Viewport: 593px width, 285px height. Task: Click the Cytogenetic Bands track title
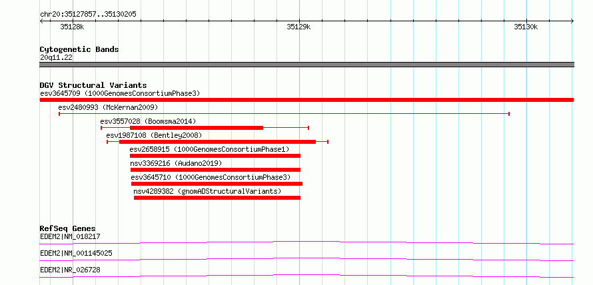[79, 49]
